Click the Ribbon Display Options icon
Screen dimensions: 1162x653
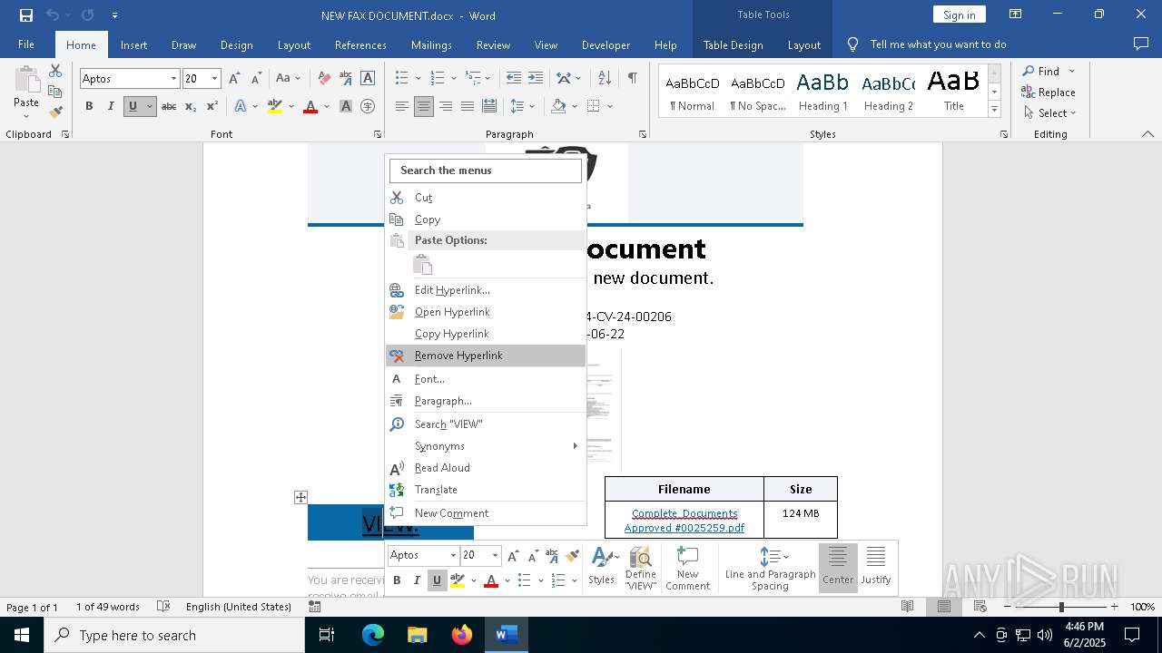pos(1016,15)
